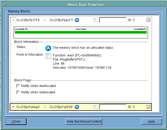Focus the first block's comment text field
This screenshot has width=167, height=130.
tap(113, 20)
